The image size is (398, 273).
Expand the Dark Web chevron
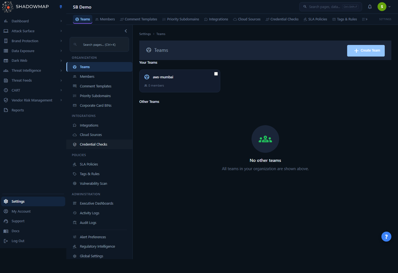pyautogui.click(x=61, y=61)
